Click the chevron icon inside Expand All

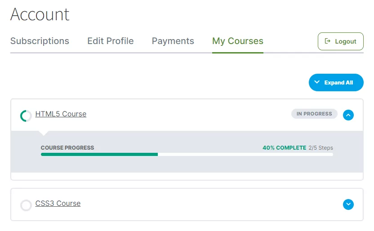click(x=317, y=83)
